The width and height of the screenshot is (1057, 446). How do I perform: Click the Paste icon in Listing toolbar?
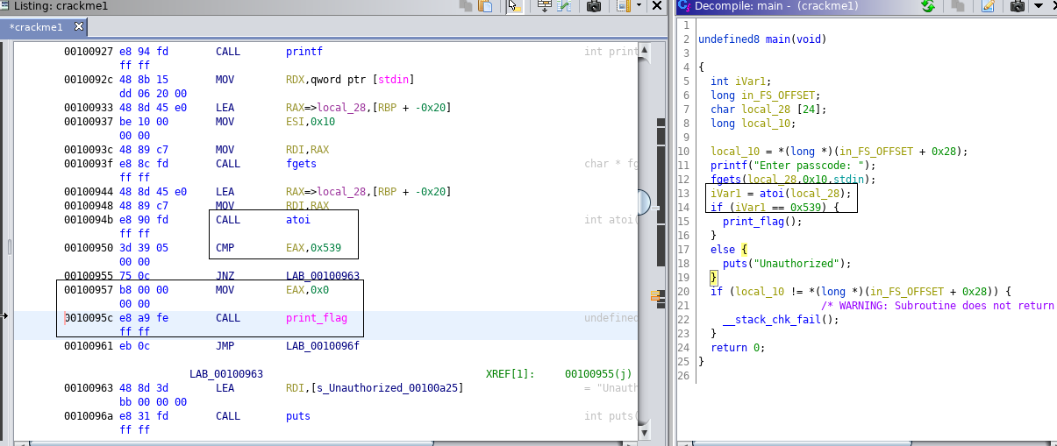click(x=485, y=6)
